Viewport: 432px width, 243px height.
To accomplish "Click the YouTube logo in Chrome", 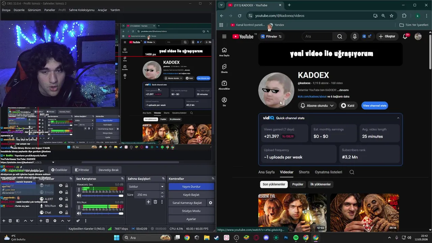I will point(243,36).
